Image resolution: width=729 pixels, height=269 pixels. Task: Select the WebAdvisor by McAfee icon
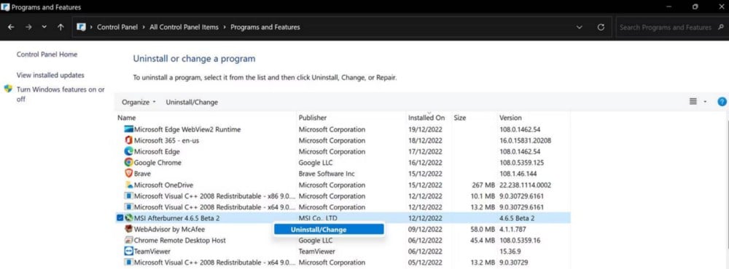pyautogui.click(x=129, y=229)
